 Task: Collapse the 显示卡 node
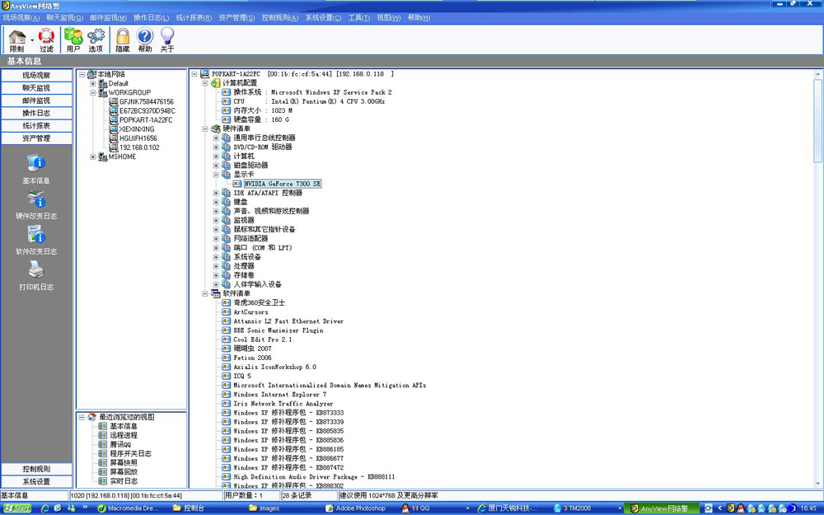tap(216, 175)
